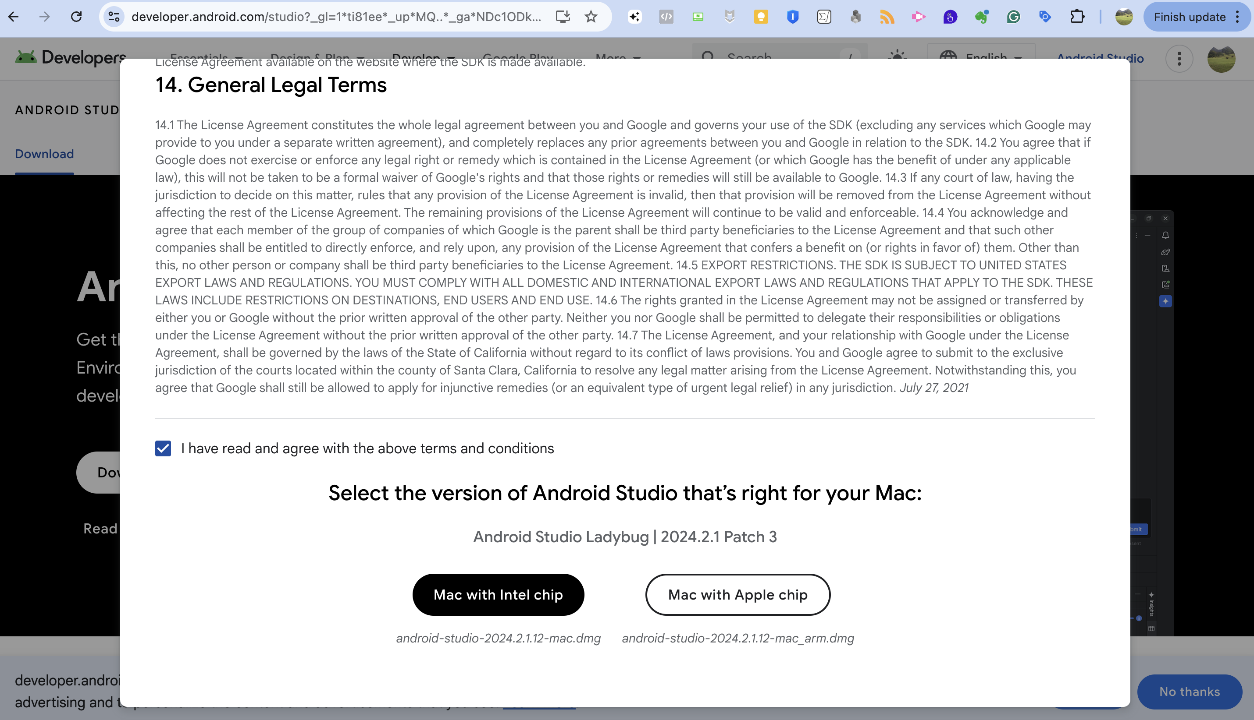
Task: Click the Android Developers logo icon
Action: (26, 58)
